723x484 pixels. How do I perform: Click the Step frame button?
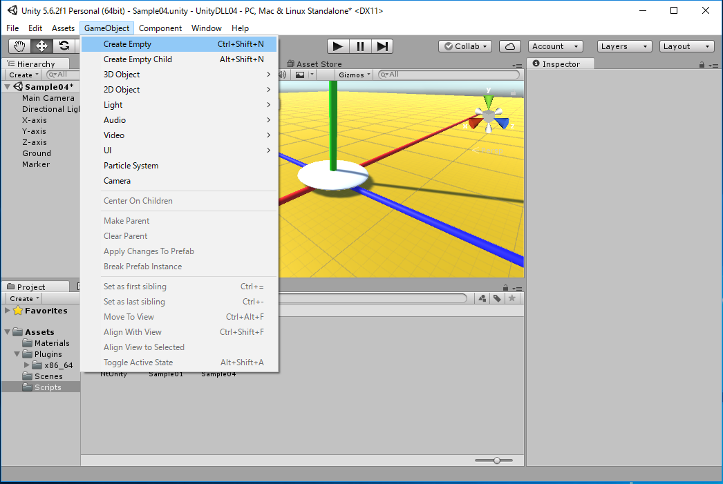[x=382, y=46]
